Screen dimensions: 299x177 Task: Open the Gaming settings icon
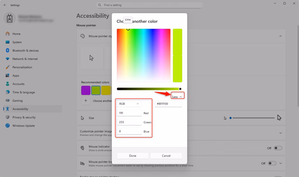pyautogui.click(x=8, y=101)
